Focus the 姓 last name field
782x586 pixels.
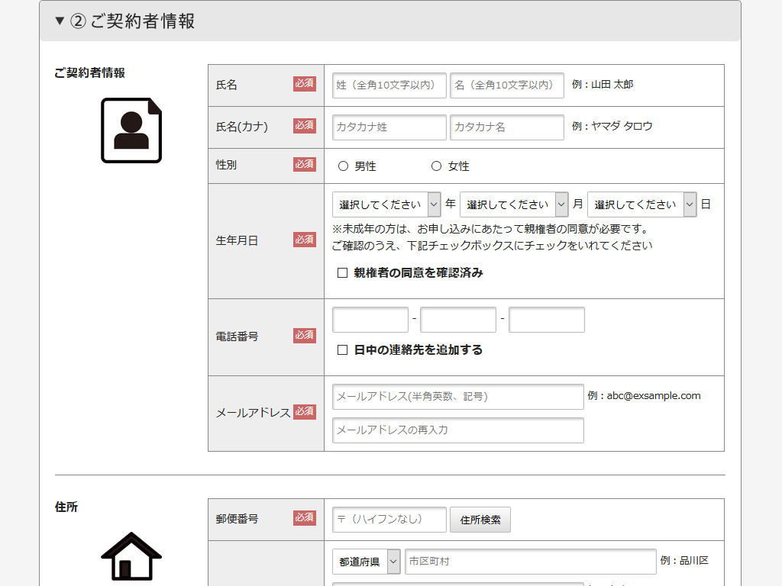point(389,85)
